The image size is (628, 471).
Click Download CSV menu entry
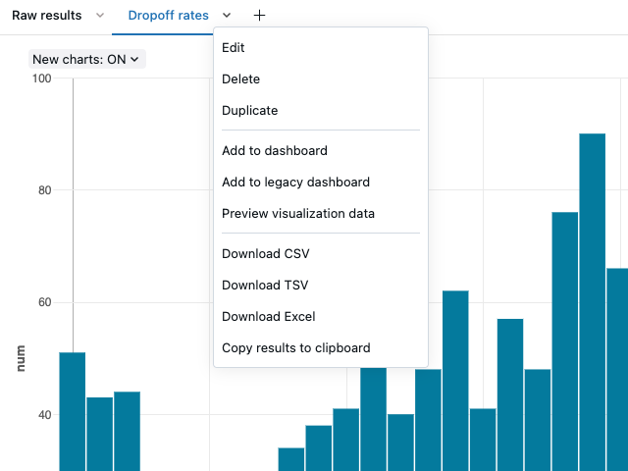tap(265, 253)
